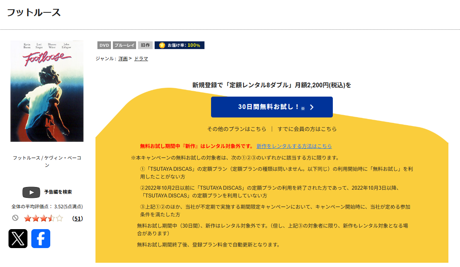The height and width of the screenshot is (267, 460).
Task: Open the (51) review count link
Action: 77,219
